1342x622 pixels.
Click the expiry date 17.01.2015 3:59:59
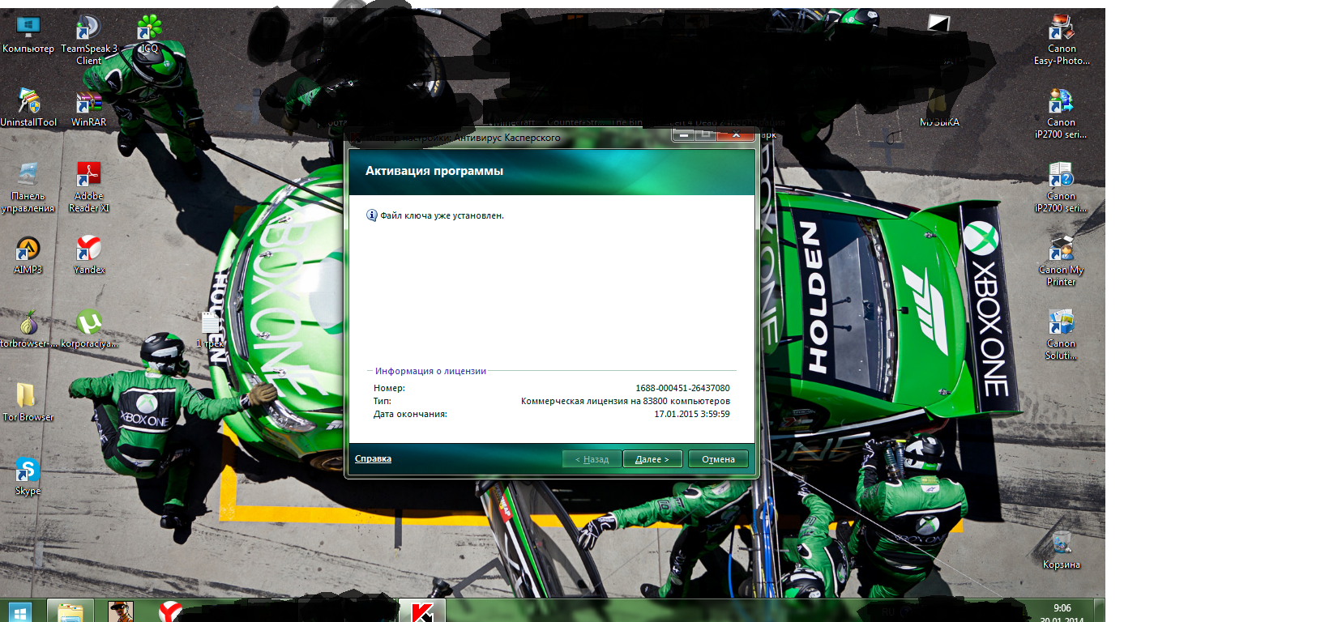coord(692,414)
